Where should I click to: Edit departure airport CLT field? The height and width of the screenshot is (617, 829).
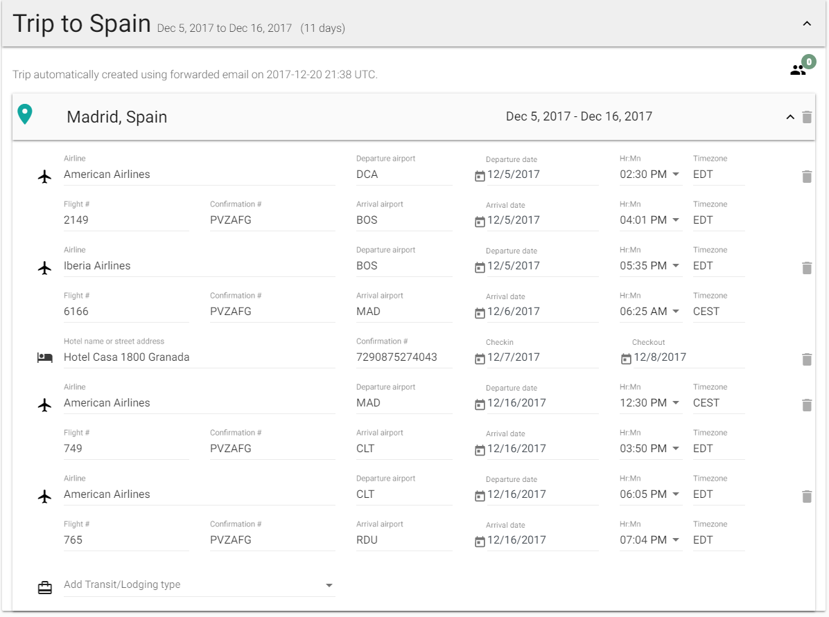404,494
